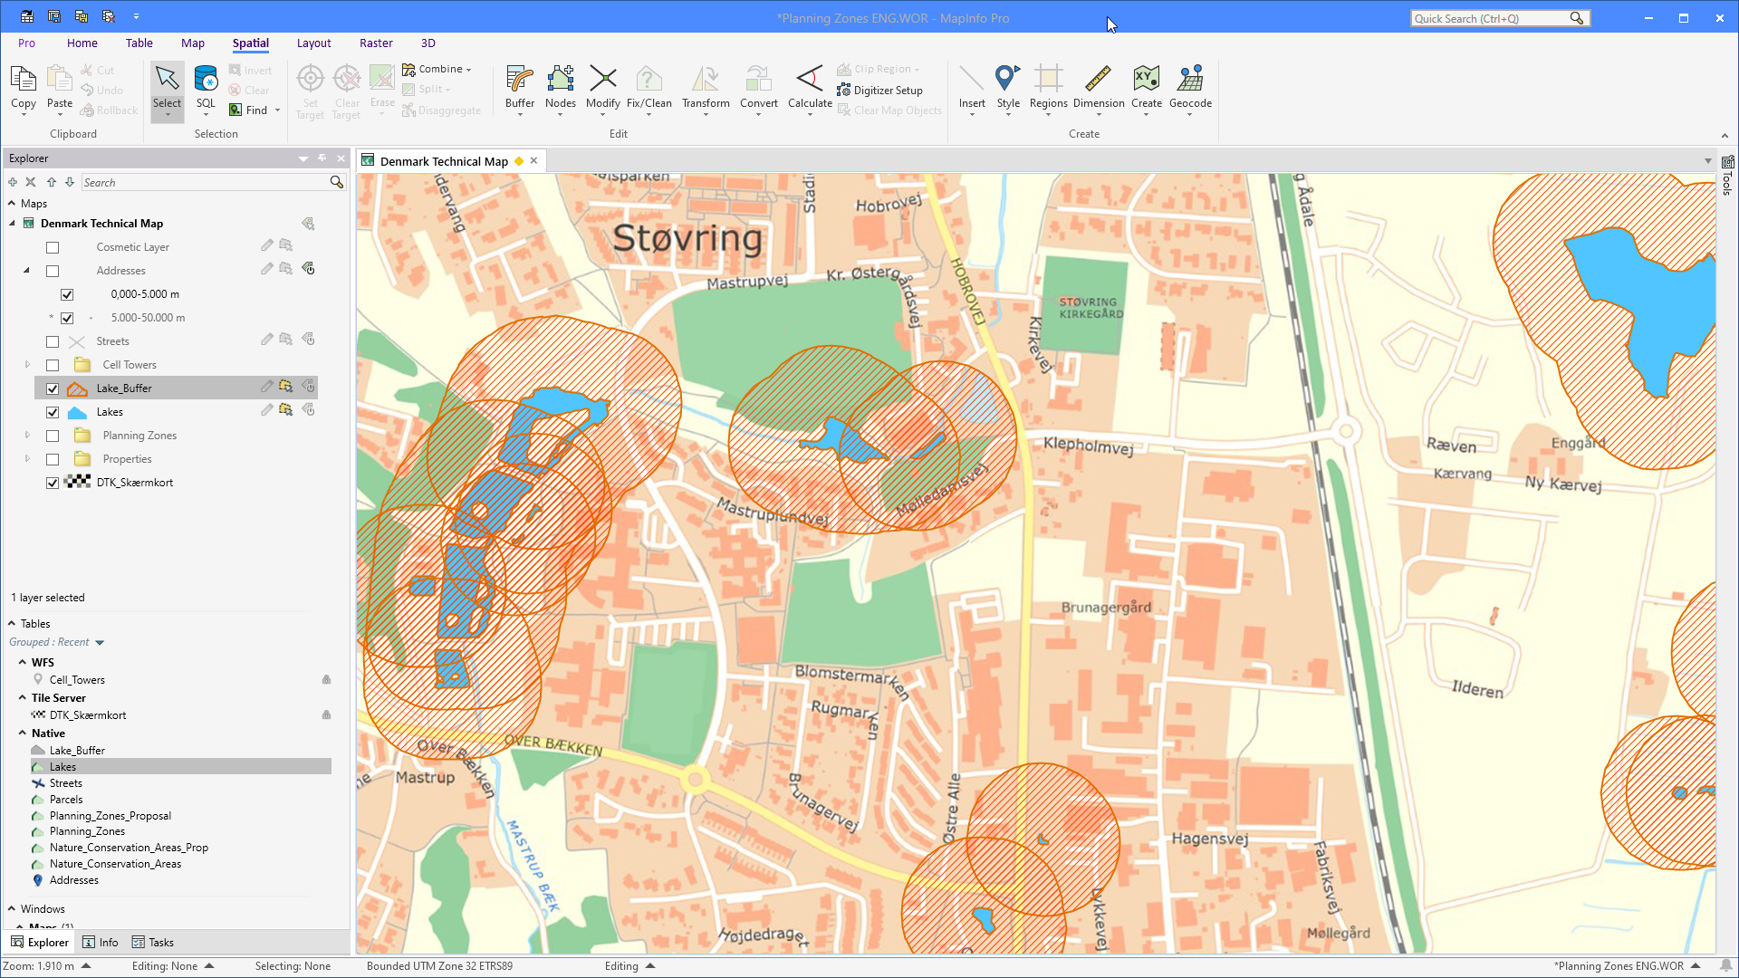The width and height of the screenshot is (1739, 978).
Task: Switch to the Home ribbon tab
Action: click(x=82, y=43)
